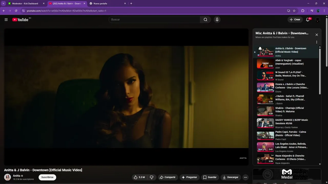Dislike the video with thumbs down

coord(152,177)
